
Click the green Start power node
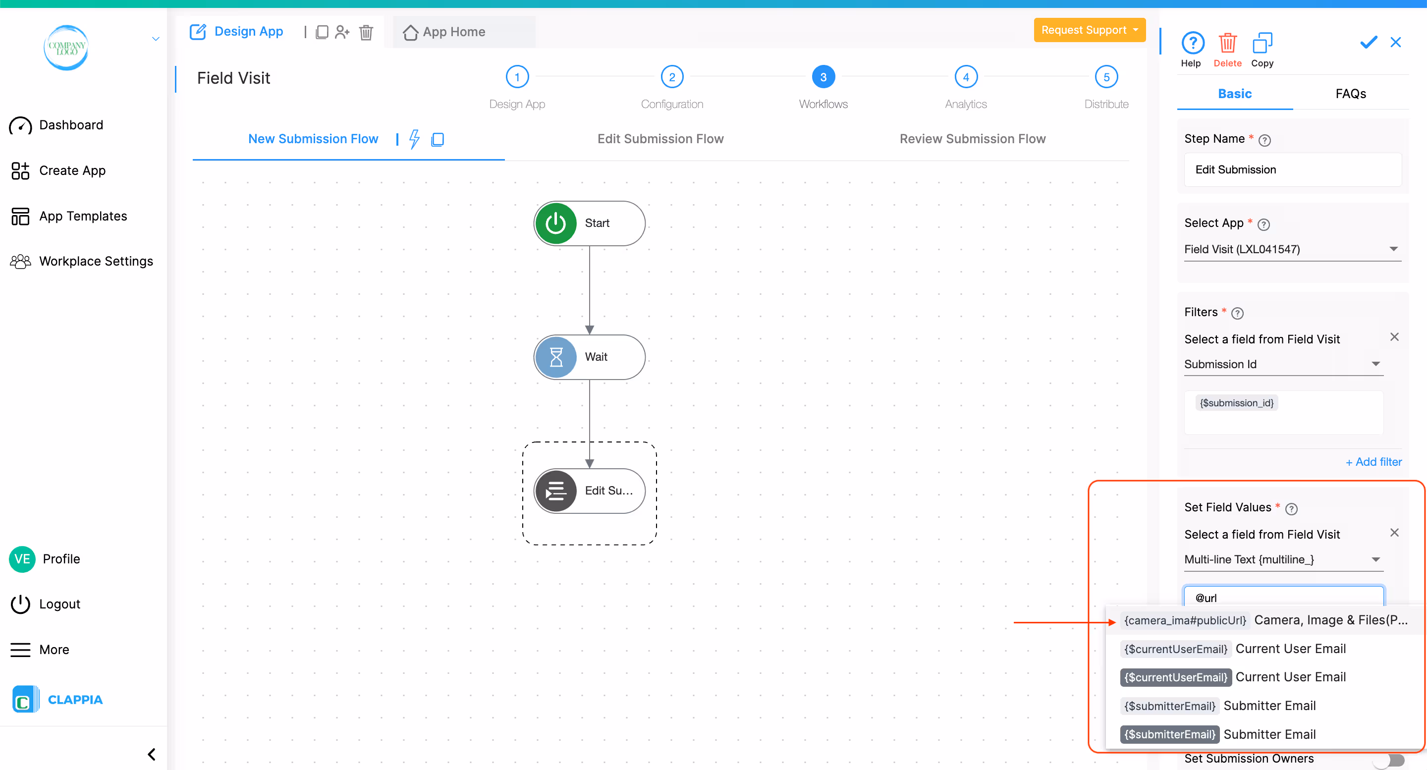point(589,223)
